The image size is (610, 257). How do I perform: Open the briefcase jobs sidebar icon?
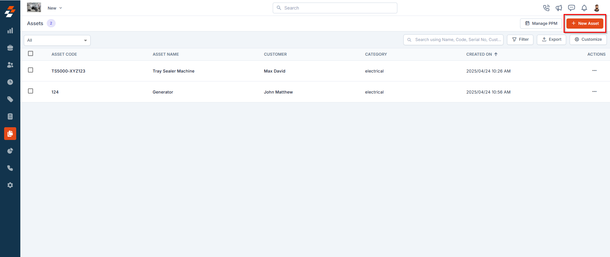click(10, 48)
